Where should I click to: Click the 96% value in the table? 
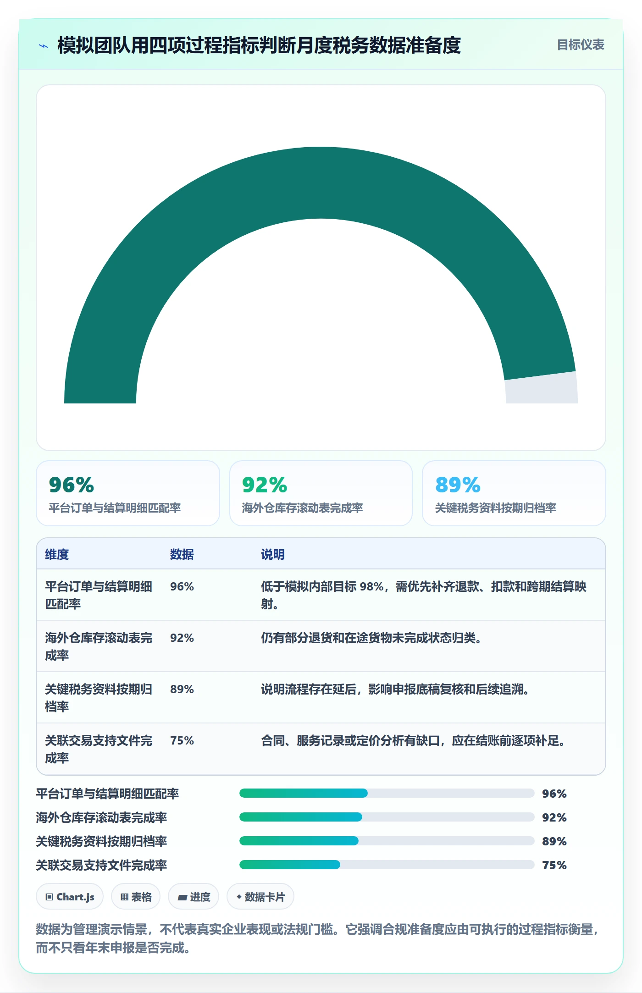point(182,587)
